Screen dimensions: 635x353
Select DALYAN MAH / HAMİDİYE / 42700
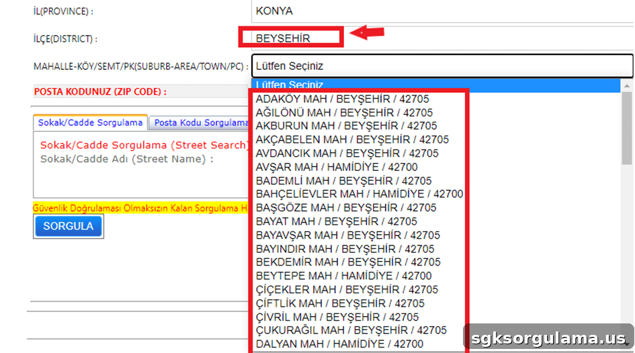coord(435,344)
